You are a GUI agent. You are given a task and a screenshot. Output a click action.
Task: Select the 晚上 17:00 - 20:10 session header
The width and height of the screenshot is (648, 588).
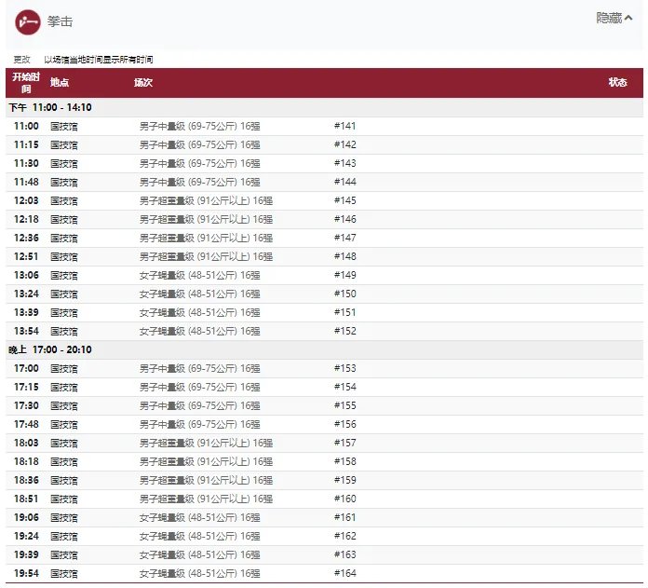click(50, 349)
